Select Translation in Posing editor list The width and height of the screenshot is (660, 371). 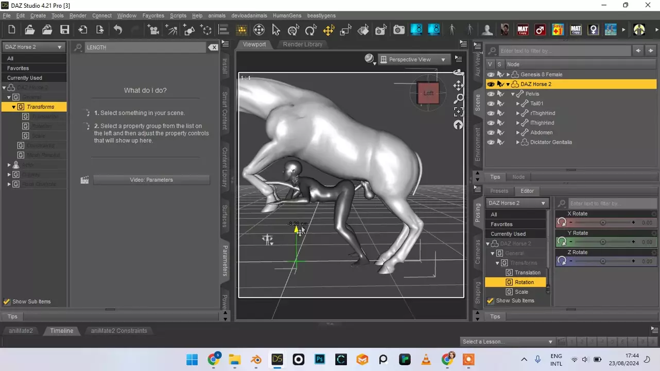click(x=527, y=273)
